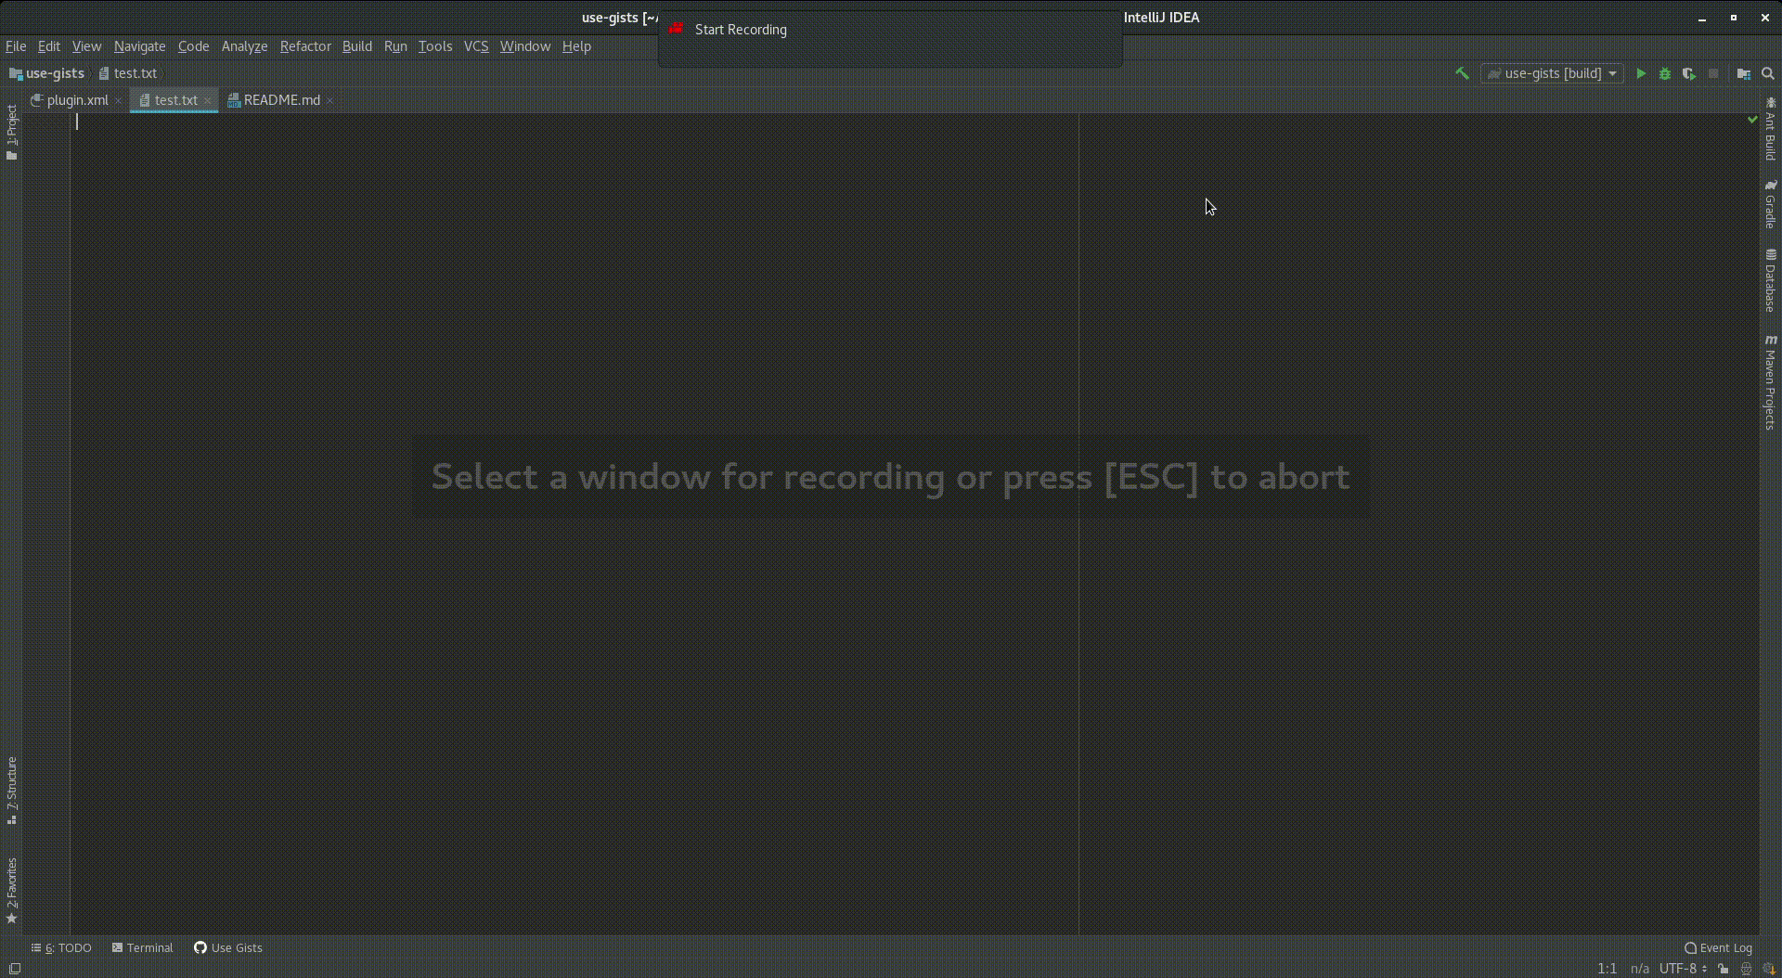The image size is (1782, 978).
Task: Open the Event Log panel
Action: (x=1718, y=947)
